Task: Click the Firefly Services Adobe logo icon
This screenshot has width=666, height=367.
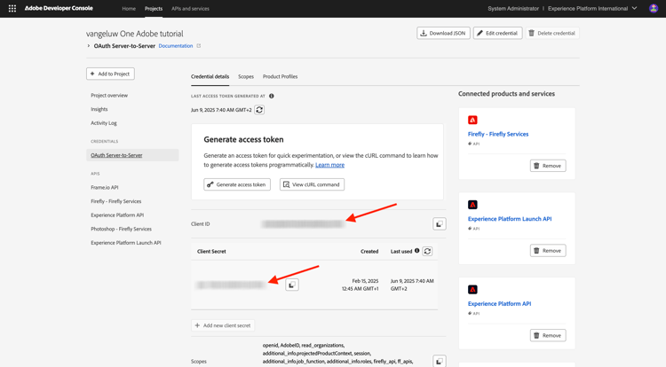Action: pos(472,120)
